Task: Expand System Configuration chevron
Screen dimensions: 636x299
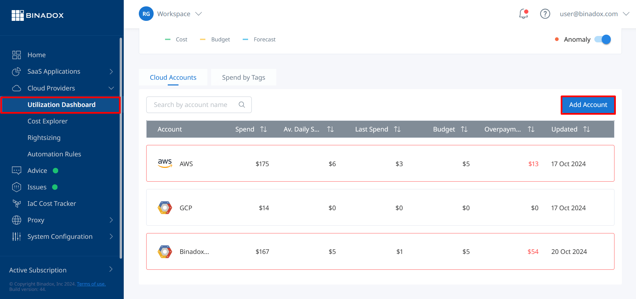Action: pyautogui.click(x=111, y=236)
